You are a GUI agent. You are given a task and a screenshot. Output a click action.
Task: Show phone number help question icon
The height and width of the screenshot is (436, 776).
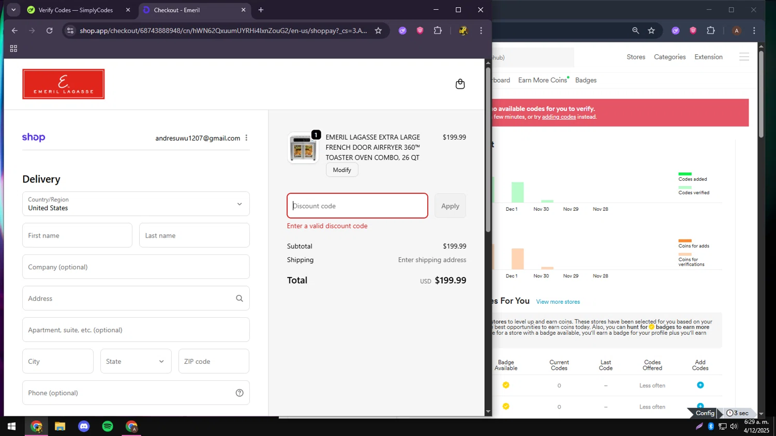[240, 393]
